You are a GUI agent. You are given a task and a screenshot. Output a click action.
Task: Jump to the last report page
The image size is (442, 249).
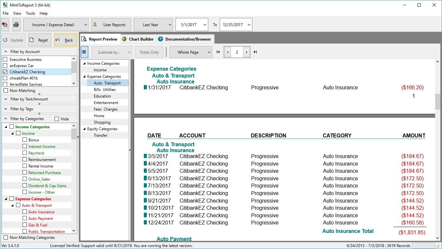255,52
